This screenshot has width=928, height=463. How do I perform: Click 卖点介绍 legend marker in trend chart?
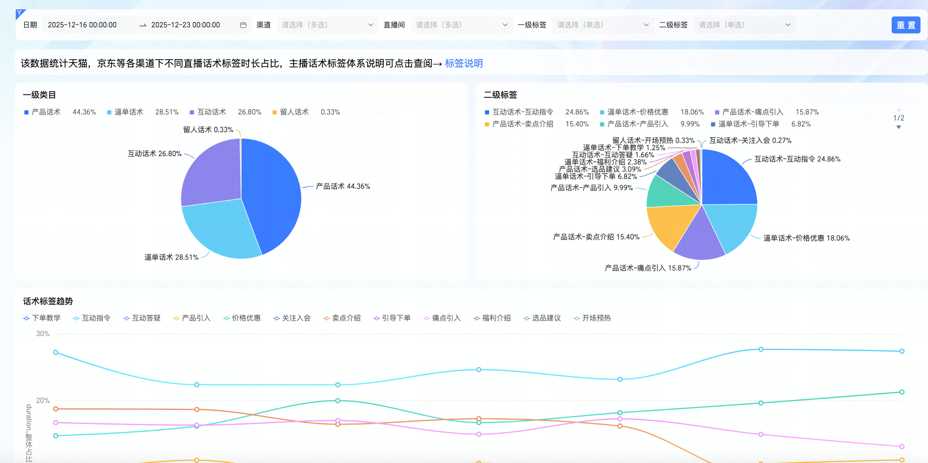click(327, 318)
